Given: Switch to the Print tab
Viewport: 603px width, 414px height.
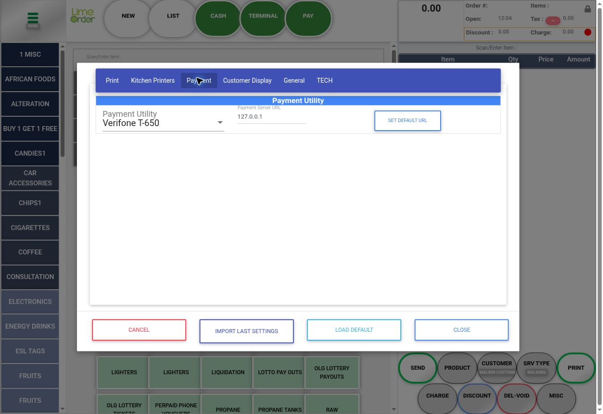Looking at the screenshot, I should (x=112, y=80).
